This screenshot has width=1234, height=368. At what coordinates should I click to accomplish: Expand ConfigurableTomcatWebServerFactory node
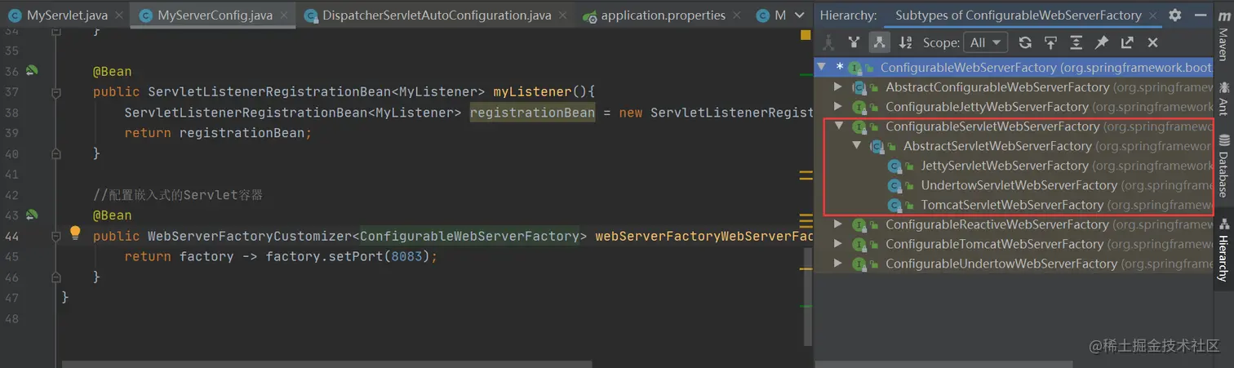click(837, 243)
